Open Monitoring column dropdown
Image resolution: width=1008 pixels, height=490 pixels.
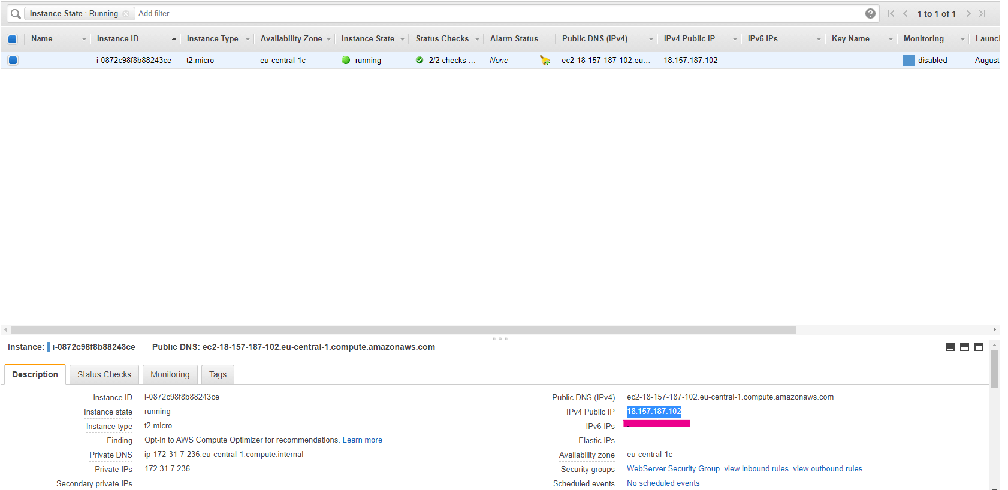(962, 40)
